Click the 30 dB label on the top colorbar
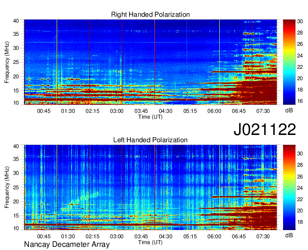The image size is (308, 250). [300, 21]
